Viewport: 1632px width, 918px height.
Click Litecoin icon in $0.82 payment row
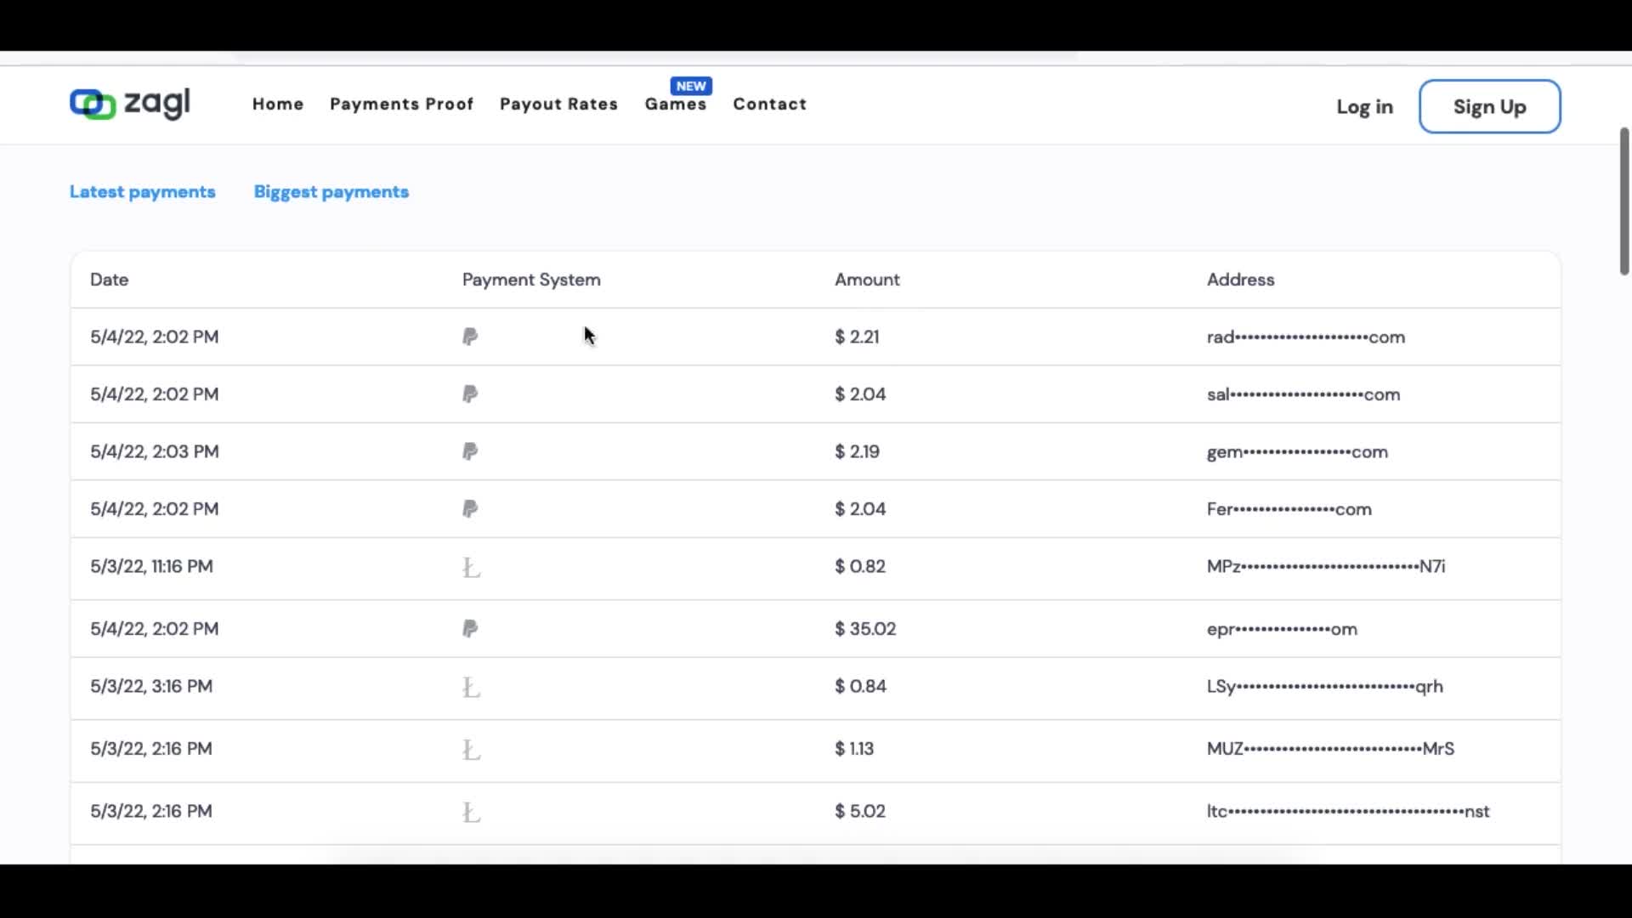coord(471,568)
